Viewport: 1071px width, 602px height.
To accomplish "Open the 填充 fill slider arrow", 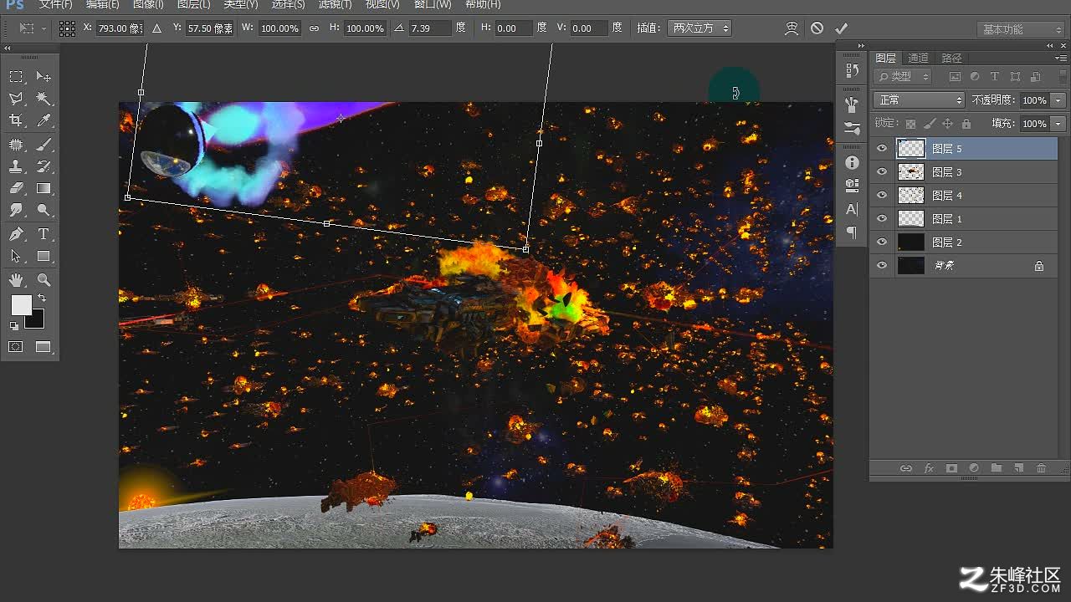I will [1058, 124].
